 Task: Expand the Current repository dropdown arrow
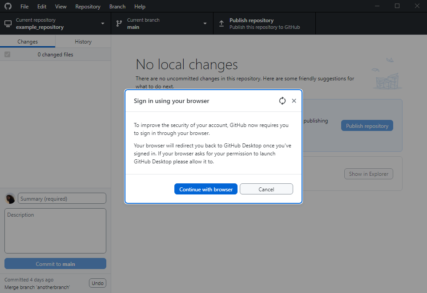click(103, 24)
